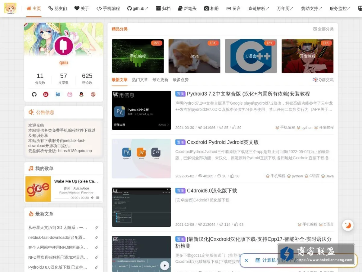Play the video on Cxxdroid article thumbnail
Image resolution: width=362 pixels, height=272 pixels.
click(x=164, y=265)
